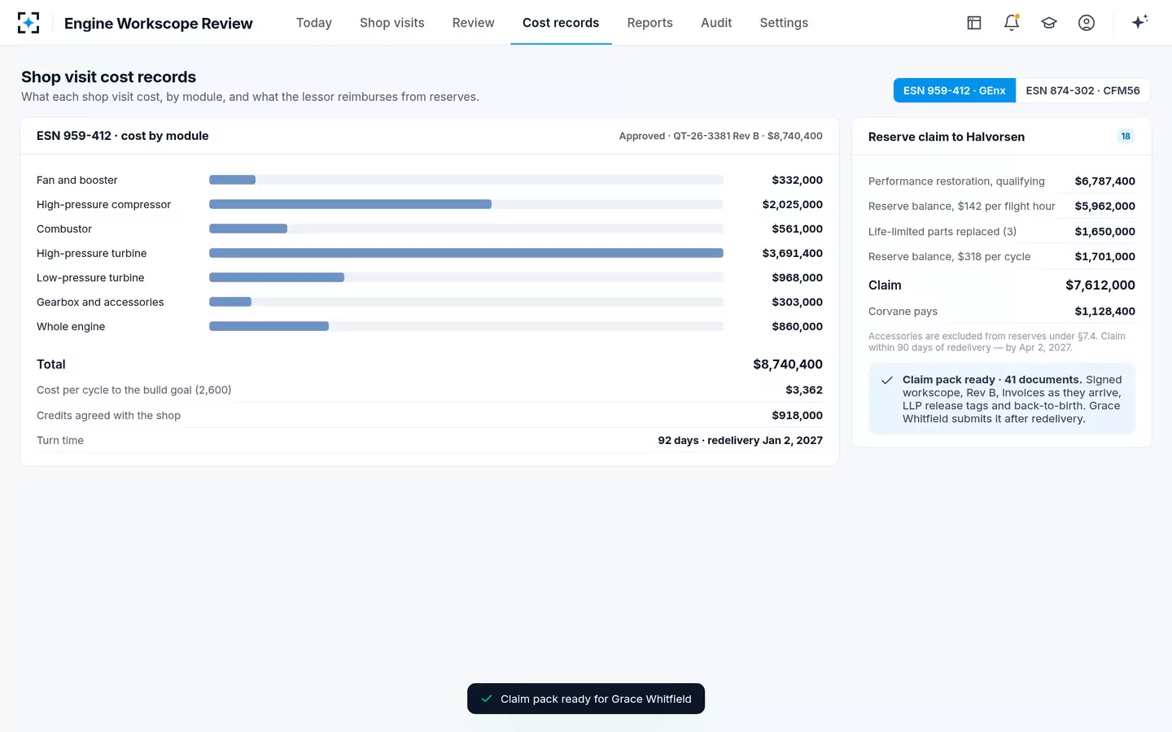Open the Audit tab

point(716,23)
